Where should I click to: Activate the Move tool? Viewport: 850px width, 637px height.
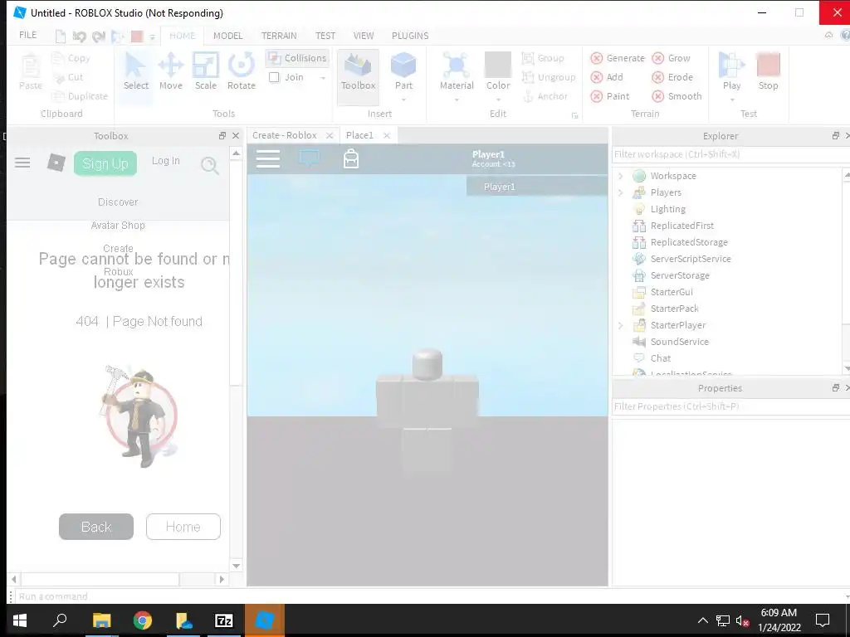click(x=171, y=71)
